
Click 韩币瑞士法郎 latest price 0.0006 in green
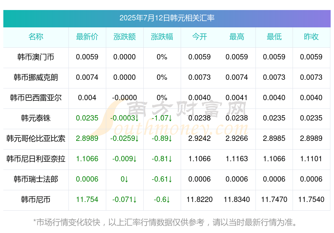tap(87, 179)
